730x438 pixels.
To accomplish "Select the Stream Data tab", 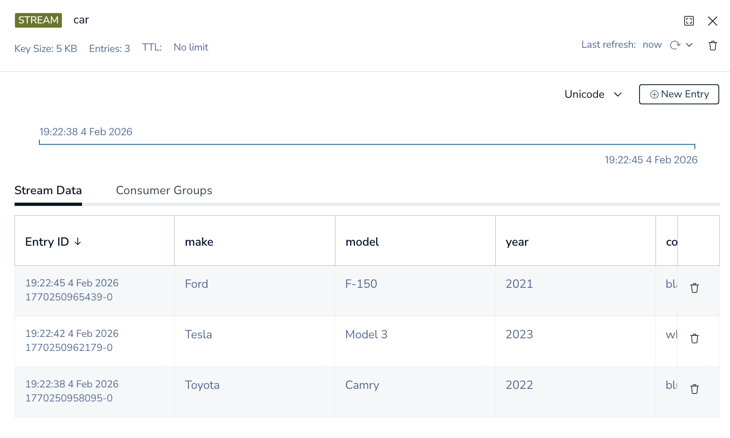I will 48,190.
